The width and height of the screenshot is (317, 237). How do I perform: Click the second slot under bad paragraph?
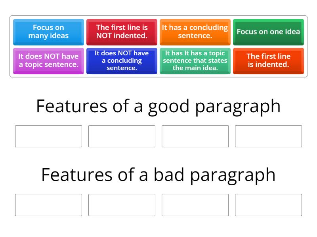pos(122,205)
